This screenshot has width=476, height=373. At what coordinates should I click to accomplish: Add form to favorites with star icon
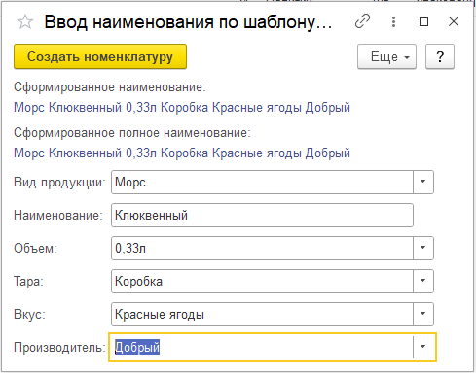[x=25, y=22]
